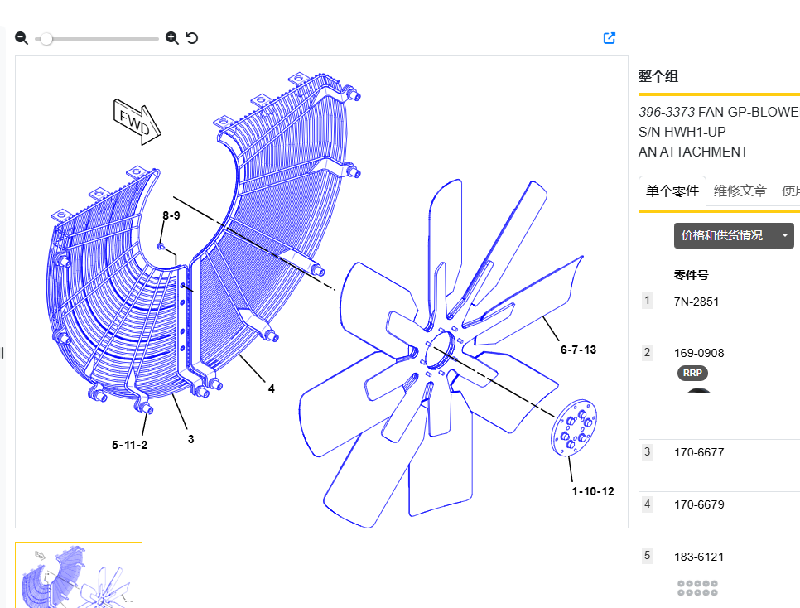
Task: Reset the diagram view with the rotate arrow
Action: (x=192, y=38)
